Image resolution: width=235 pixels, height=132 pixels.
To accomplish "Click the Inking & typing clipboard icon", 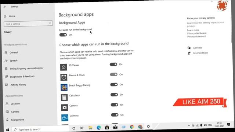I will click(6, 69).
